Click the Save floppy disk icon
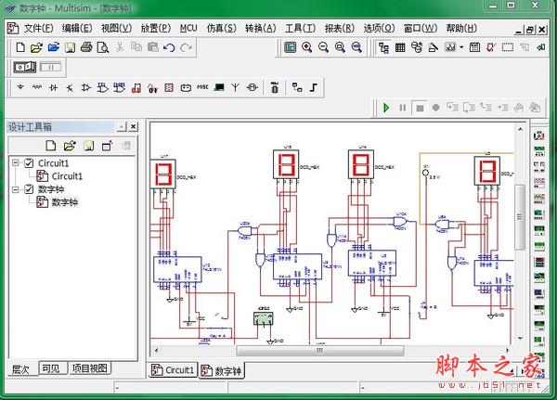Viewport: 557px width, 400px height. 70,47
